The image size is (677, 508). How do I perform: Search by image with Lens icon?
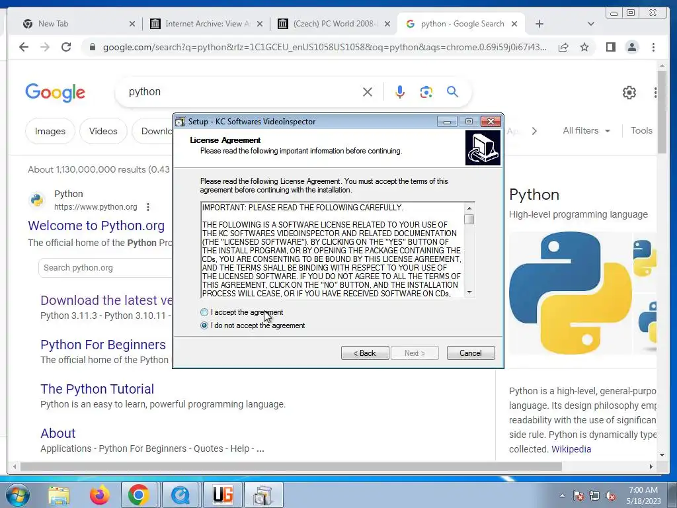(426, 91)
